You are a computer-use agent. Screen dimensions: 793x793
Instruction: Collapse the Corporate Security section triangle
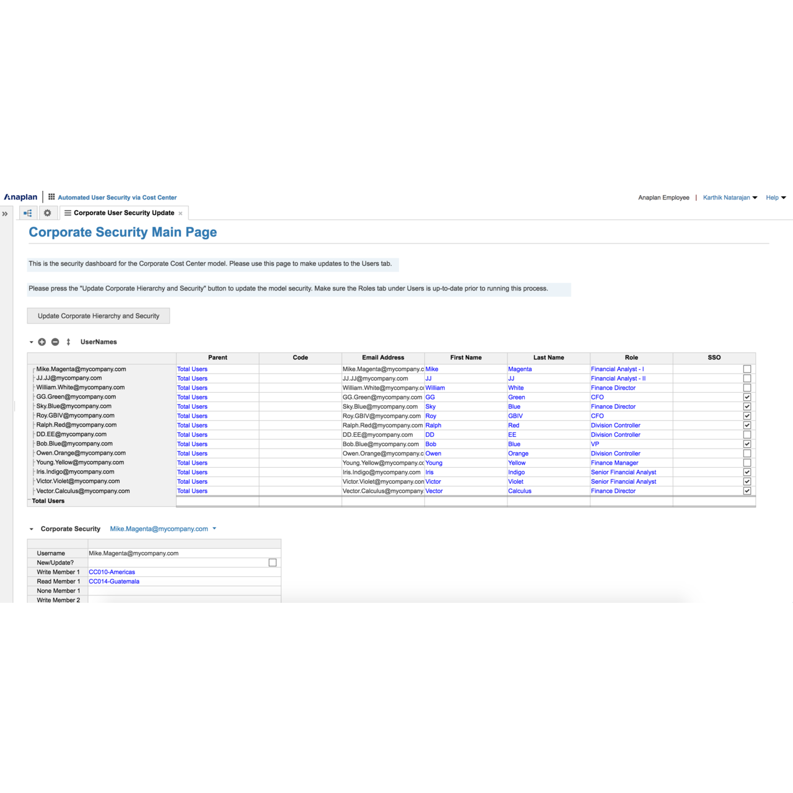[x=31, y=528]
